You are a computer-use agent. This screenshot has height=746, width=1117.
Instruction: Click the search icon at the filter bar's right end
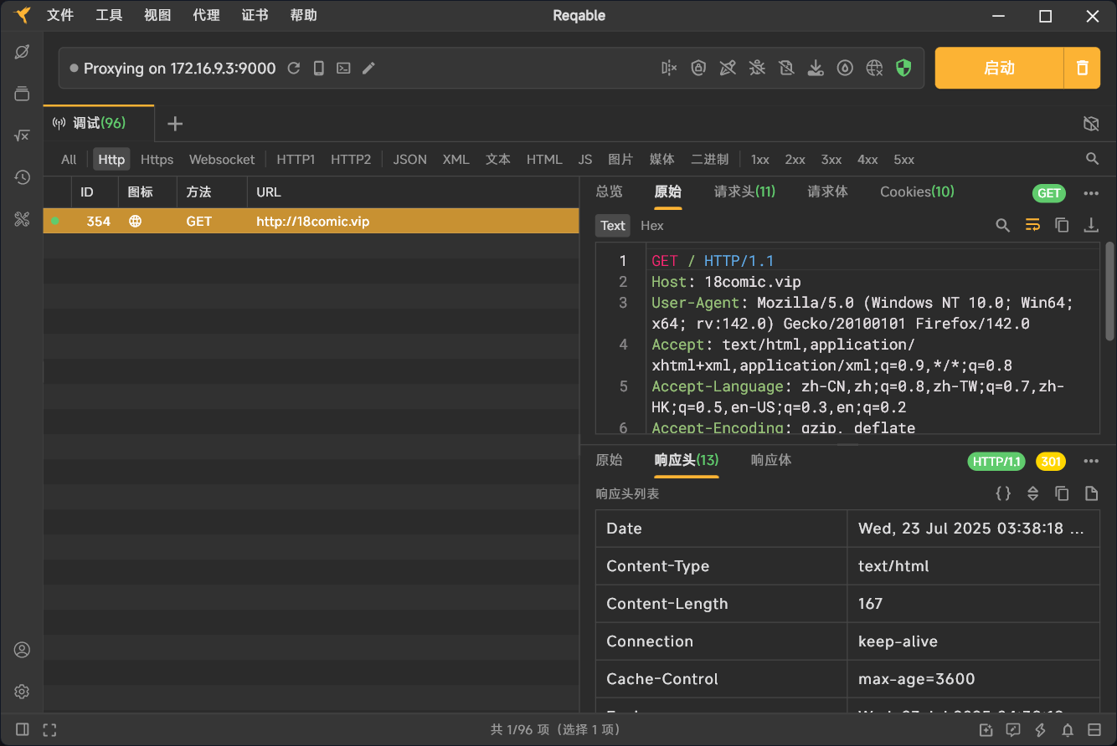click(x=1092, y=159)
